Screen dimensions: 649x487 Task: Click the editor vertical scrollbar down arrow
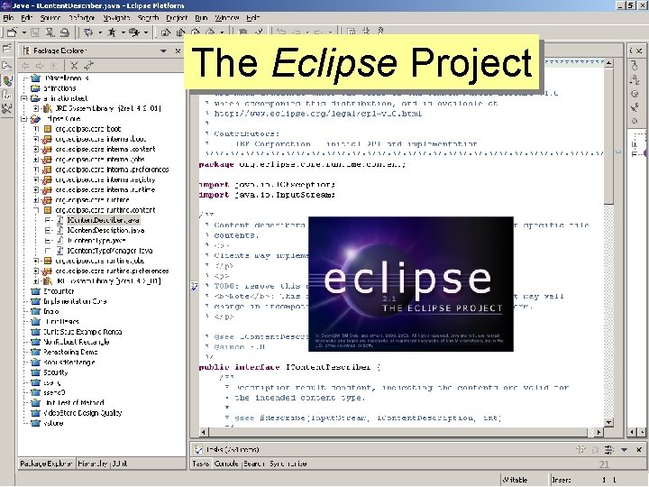pyautogui.click(x=608, y=422)
